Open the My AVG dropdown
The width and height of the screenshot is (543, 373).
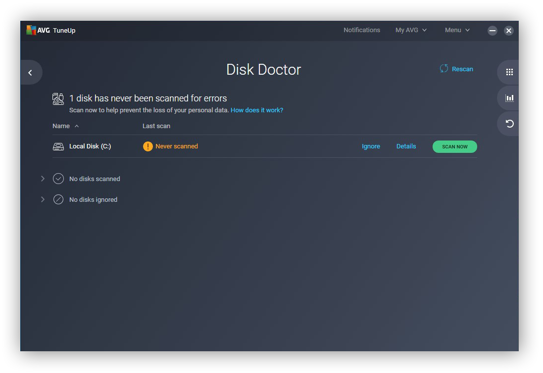click(x=410, y=30)
